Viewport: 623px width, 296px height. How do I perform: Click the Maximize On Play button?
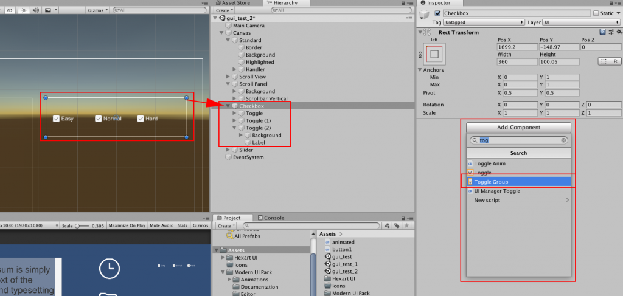pos(127,225)
